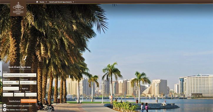Open the Children dropdown

19,94
